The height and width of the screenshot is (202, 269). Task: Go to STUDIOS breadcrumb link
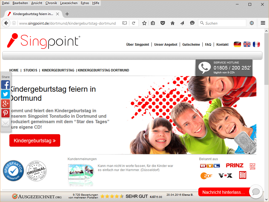point(30,70)
